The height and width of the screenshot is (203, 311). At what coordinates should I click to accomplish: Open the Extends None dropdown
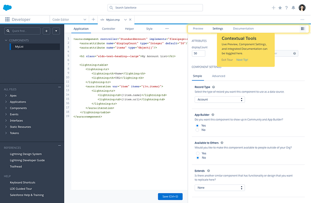point(219,187)
